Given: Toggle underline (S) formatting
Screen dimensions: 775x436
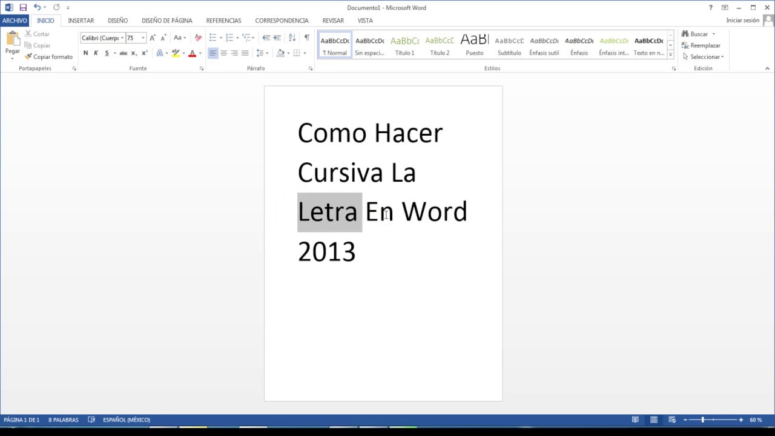Looking at the screenshot, I should pyautogui.click(x=107, y=53).
